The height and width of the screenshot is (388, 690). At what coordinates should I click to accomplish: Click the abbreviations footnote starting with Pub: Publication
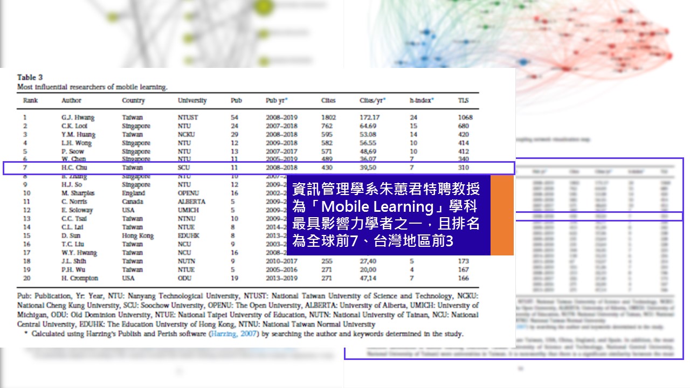[x=248, y=310]
